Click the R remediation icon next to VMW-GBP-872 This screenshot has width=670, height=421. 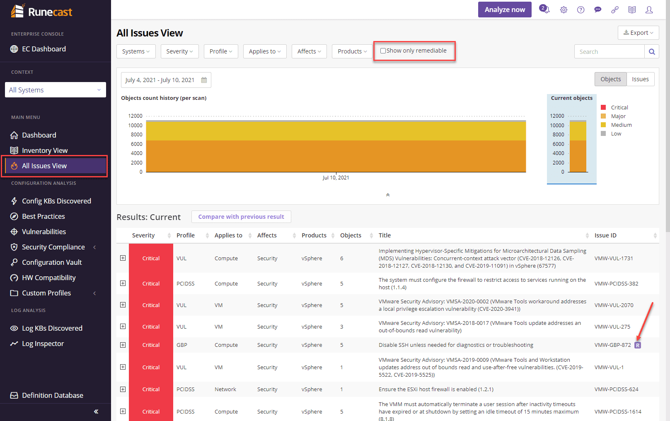[x=638, y=344]
